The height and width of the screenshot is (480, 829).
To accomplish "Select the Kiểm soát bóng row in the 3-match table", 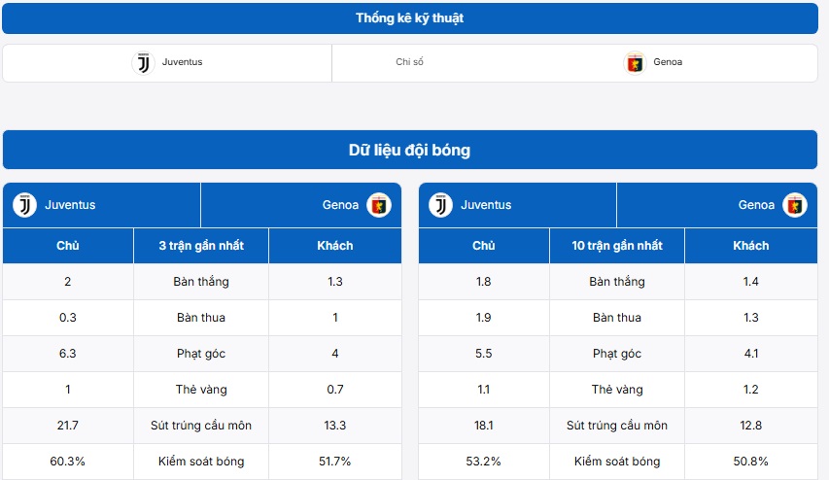I will (201, 462).
